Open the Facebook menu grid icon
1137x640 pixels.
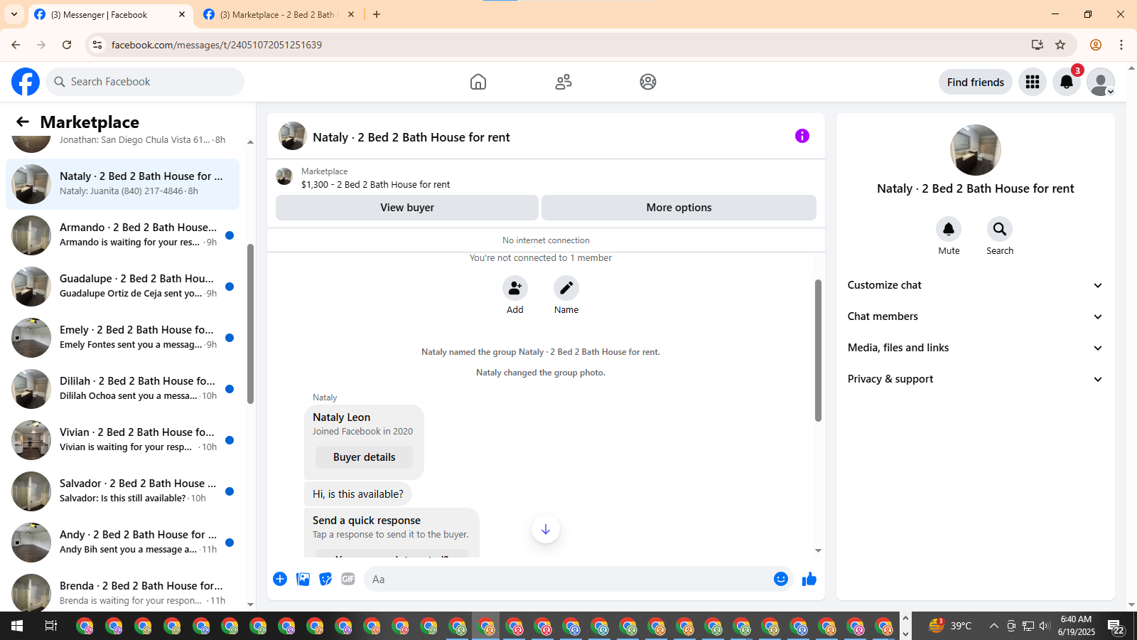point(1033,82)
